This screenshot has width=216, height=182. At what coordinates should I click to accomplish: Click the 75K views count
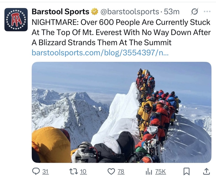[x=161, y=171]
